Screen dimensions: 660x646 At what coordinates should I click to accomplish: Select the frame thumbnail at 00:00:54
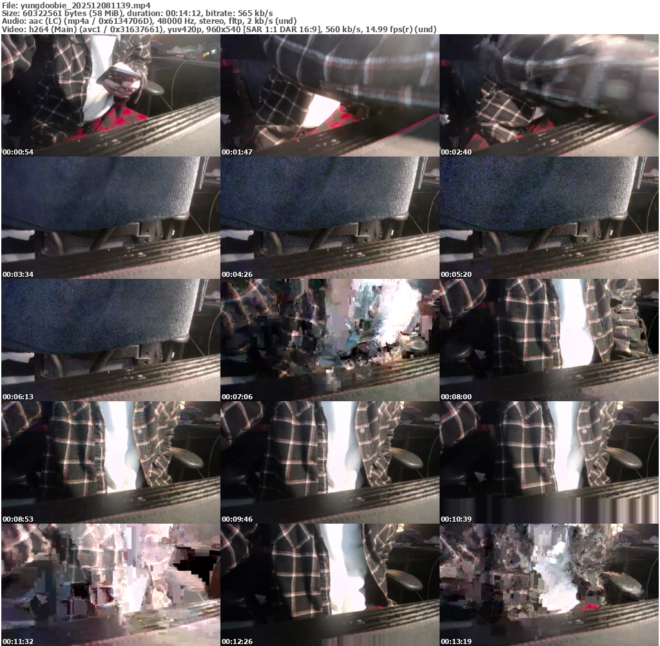(111, 95)
